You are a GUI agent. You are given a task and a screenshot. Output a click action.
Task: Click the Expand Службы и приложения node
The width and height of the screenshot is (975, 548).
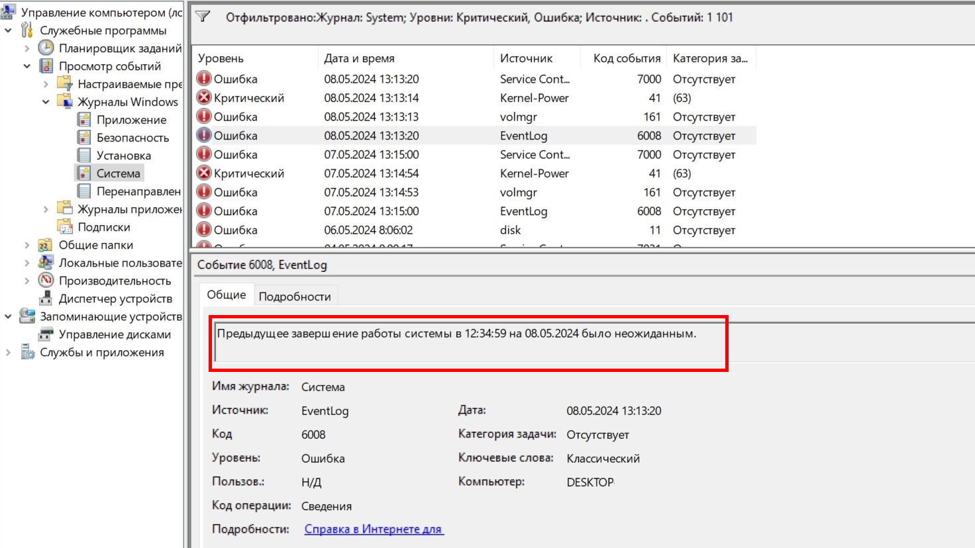click(8, 352)
